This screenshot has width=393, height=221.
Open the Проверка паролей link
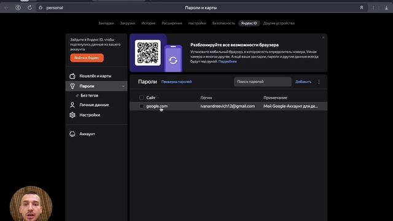(x=176, y=82)
